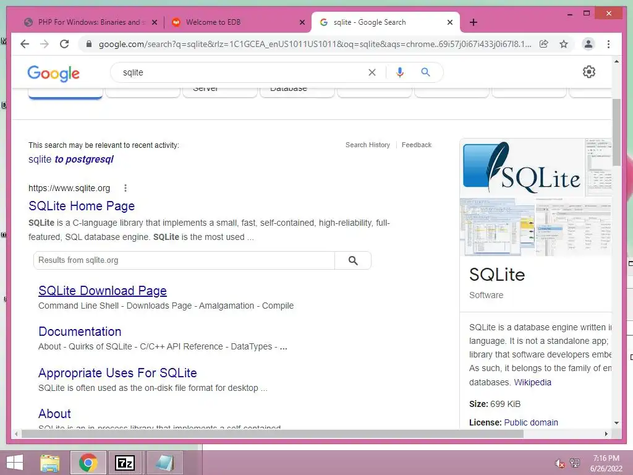Viewport: 633px width, 475px height.
Task: Bookmark this page with the star icon
Action: pyautogui.click(x=564, y=44)
